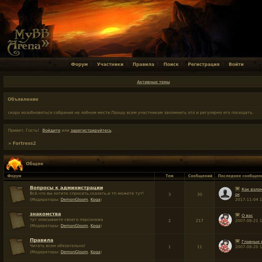Open the Активные темы link
Image resolution: width=262 pixels, height=262 pixels.
tap(154, 82)
